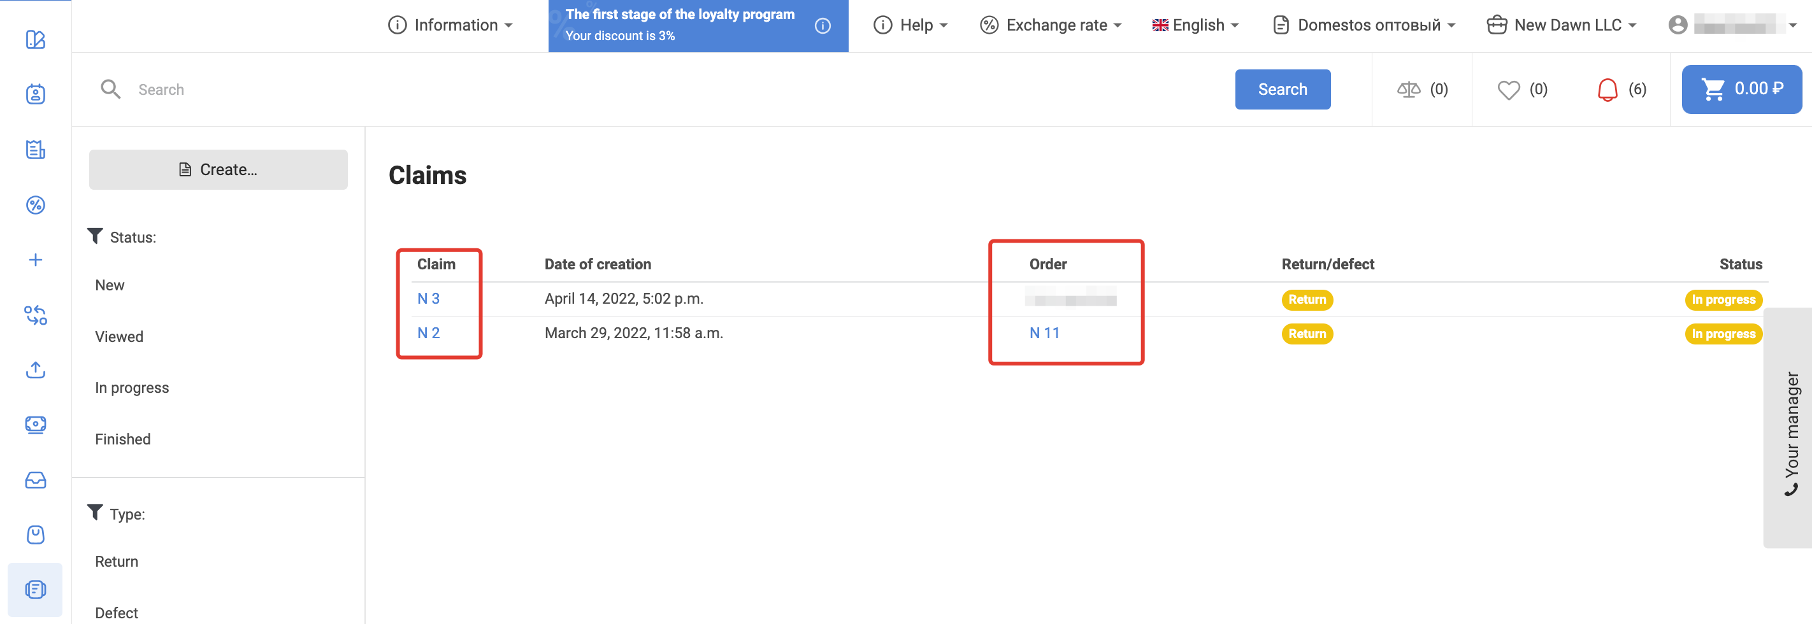Click the Status column header
The height and width of the screenshot is (624, 1812).
click(1740, 264)
